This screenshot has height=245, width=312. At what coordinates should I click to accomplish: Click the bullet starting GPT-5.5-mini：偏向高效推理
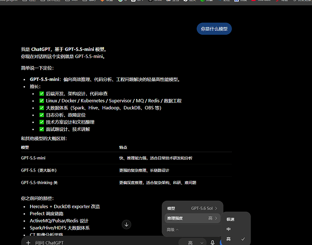105,79
